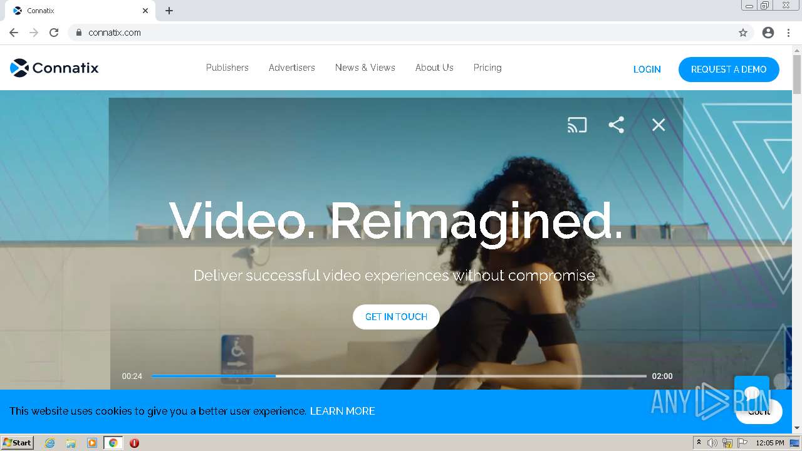Click the red stop taskbar icon
Image resolution: width=802 pixels, height=451 pixels.
click(x=134, y=443)
